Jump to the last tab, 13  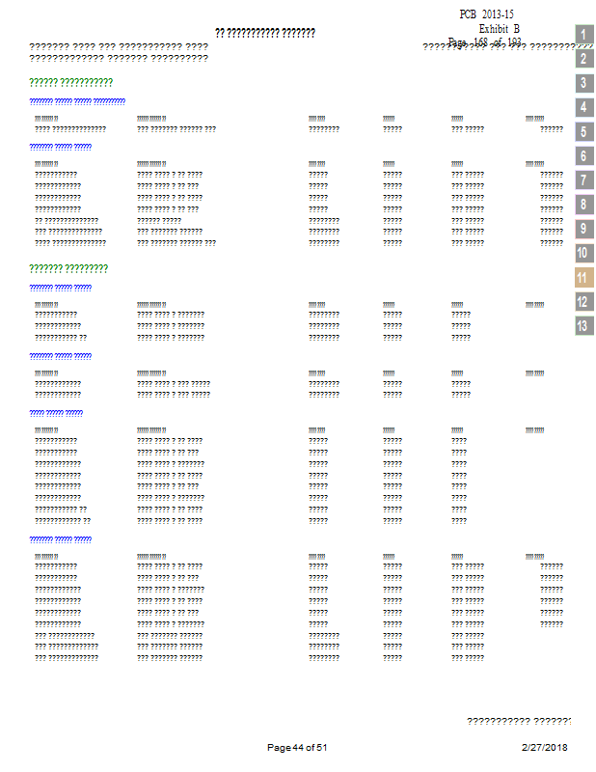point(583,326)
